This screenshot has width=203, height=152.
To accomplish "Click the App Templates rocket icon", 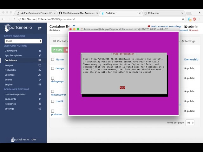I will click(40, 55).
